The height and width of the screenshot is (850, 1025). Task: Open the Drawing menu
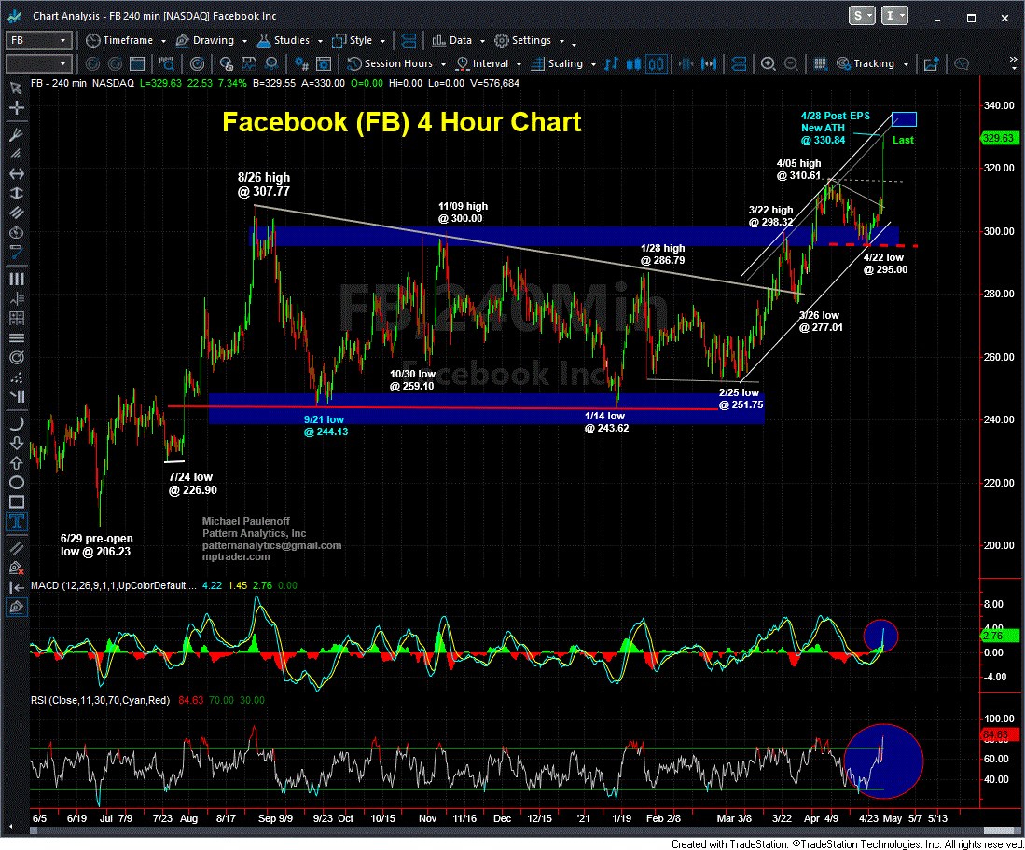point(212,40)
